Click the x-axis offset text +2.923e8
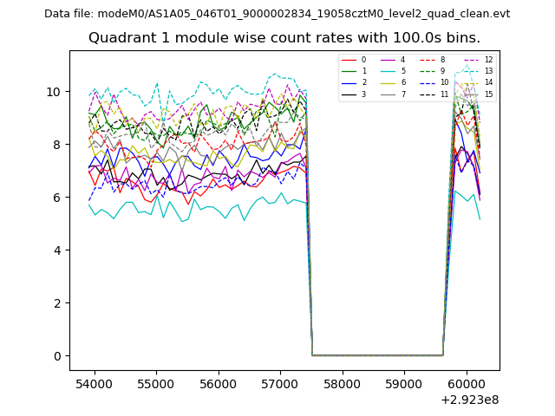555x416 pixels. (x=470, y=400)
